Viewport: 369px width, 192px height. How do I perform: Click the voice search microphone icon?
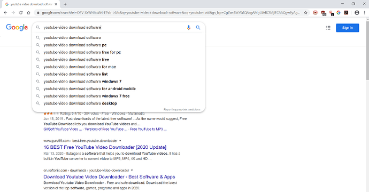pos(188,27)
